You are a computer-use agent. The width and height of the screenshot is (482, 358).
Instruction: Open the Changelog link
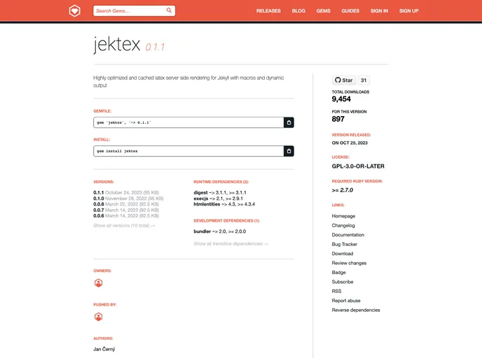tap(343, 225)
